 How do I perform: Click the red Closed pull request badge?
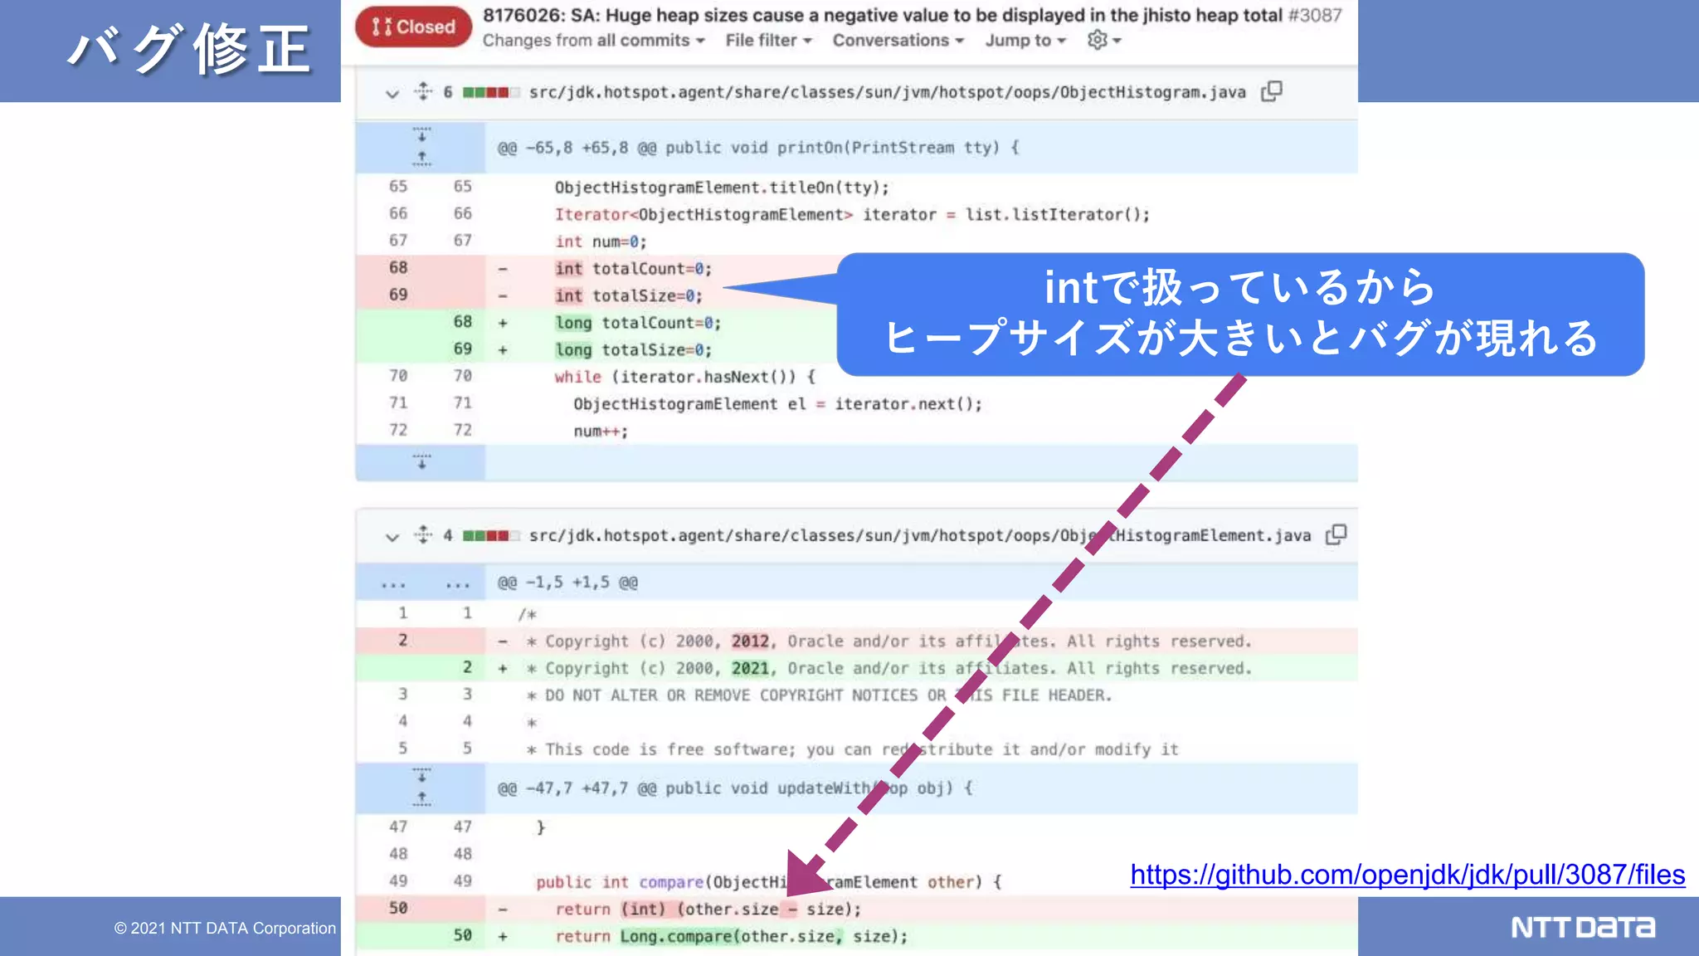[413, 27]
